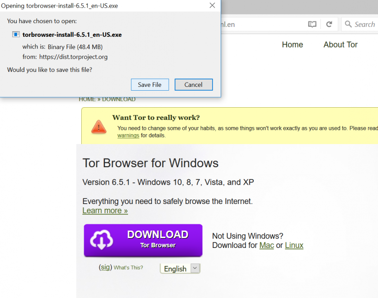
Task: Open the Linux download link
Action: point(294,245)
